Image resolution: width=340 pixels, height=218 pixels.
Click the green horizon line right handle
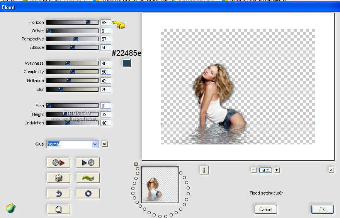point(314,124)
